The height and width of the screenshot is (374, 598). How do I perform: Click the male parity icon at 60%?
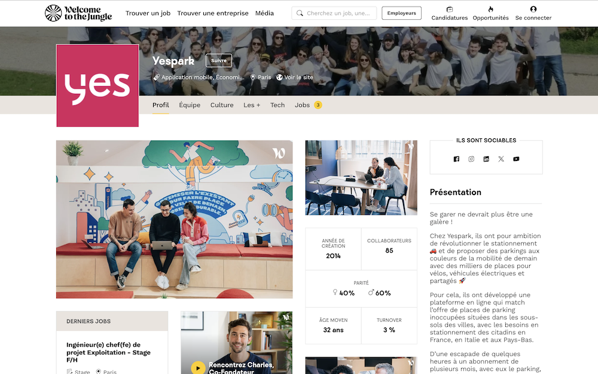coord(371,293)
